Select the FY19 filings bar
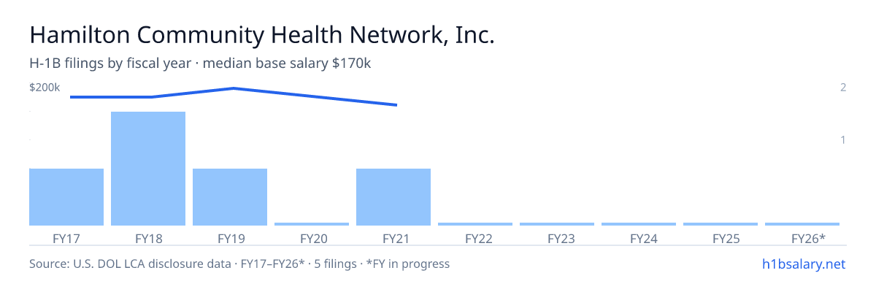This screenshot has width=876, height=292. pos(230,197)
